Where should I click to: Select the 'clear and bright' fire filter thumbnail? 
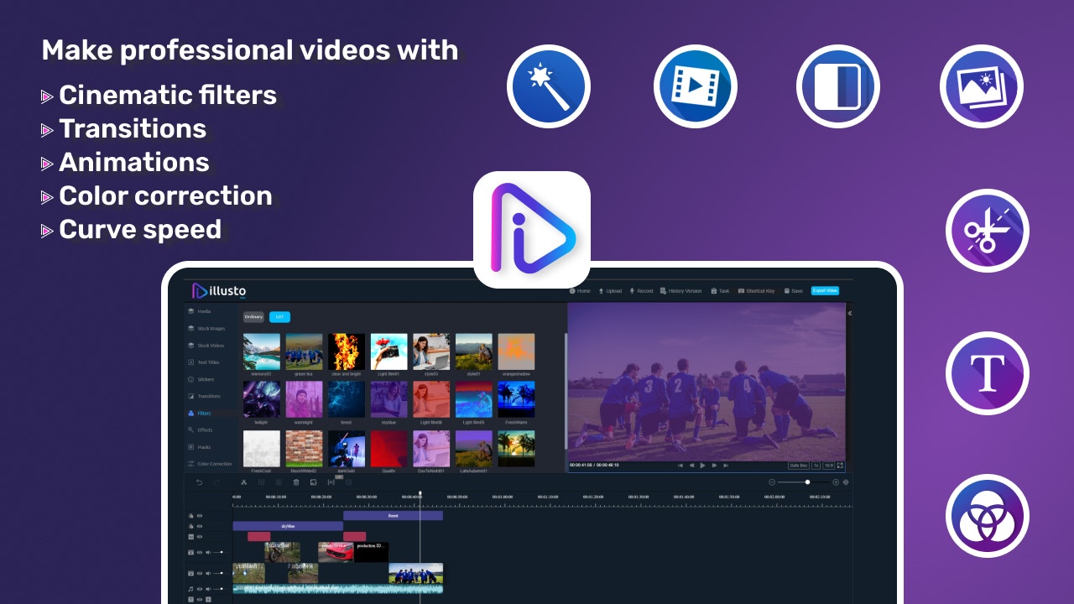[347, 352]
